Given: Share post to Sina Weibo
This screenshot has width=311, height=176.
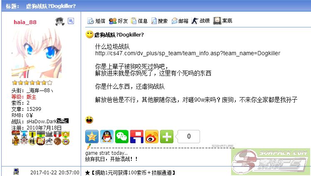Looking at the screenshot, I should 152,137.
